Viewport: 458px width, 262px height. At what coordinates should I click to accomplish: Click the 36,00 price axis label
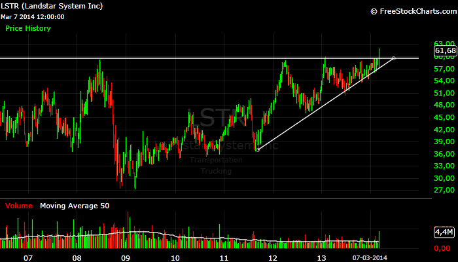[x=444, y=154]
